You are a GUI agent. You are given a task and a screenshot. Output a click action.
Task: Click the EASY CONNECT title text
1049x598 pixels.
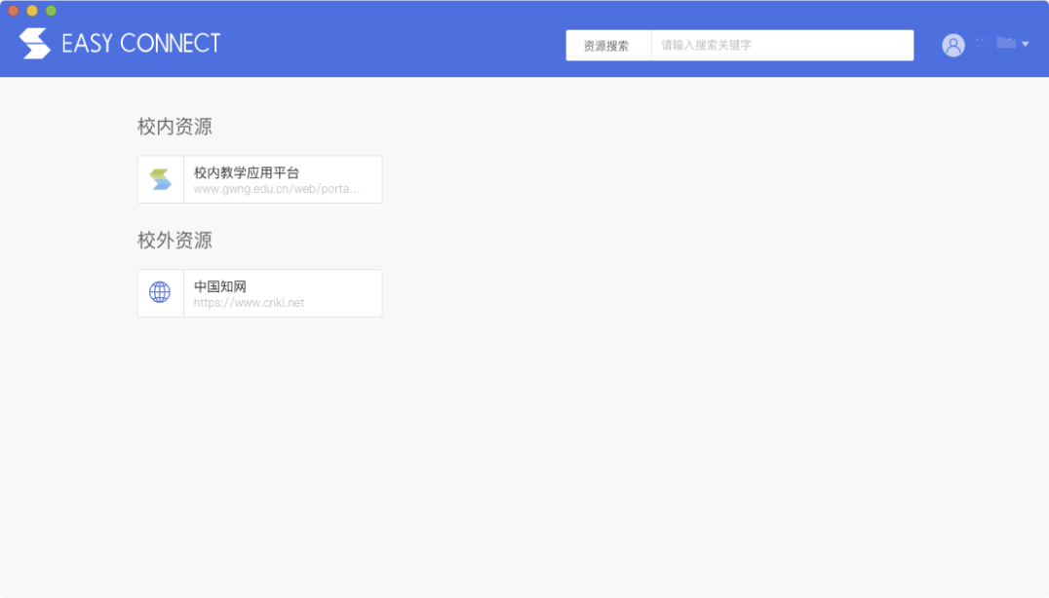(141, 44)
